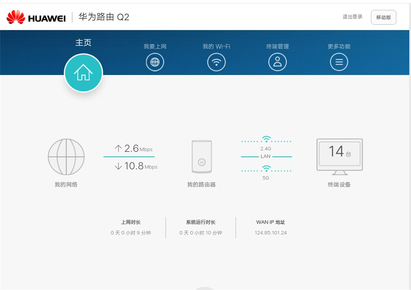Click the 我的网络 globe graphic
The width and height of the screenshot is (411, 290).
66,157
